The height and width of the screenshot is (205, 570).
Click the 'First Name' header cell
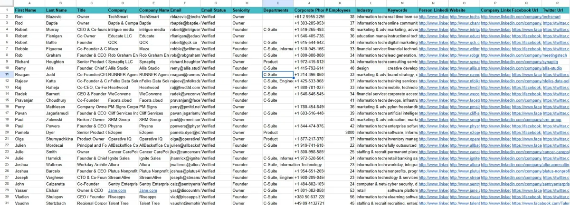(x=29, y=10)
